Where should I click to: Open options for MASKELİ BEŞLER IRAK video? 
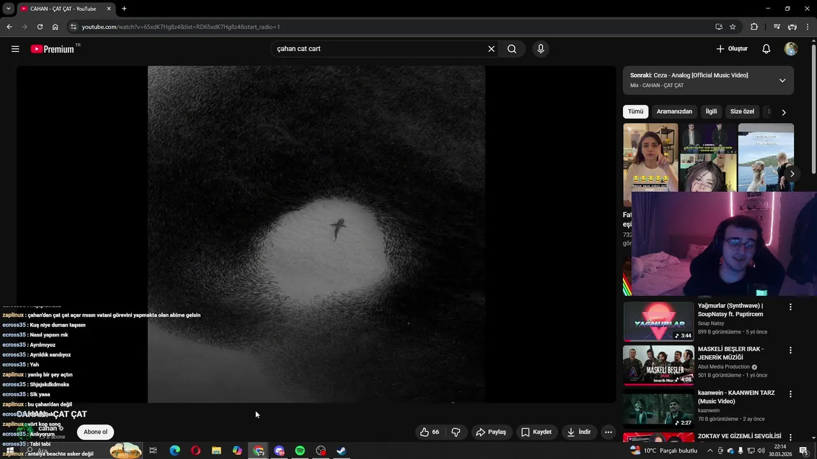pos(790,350)
